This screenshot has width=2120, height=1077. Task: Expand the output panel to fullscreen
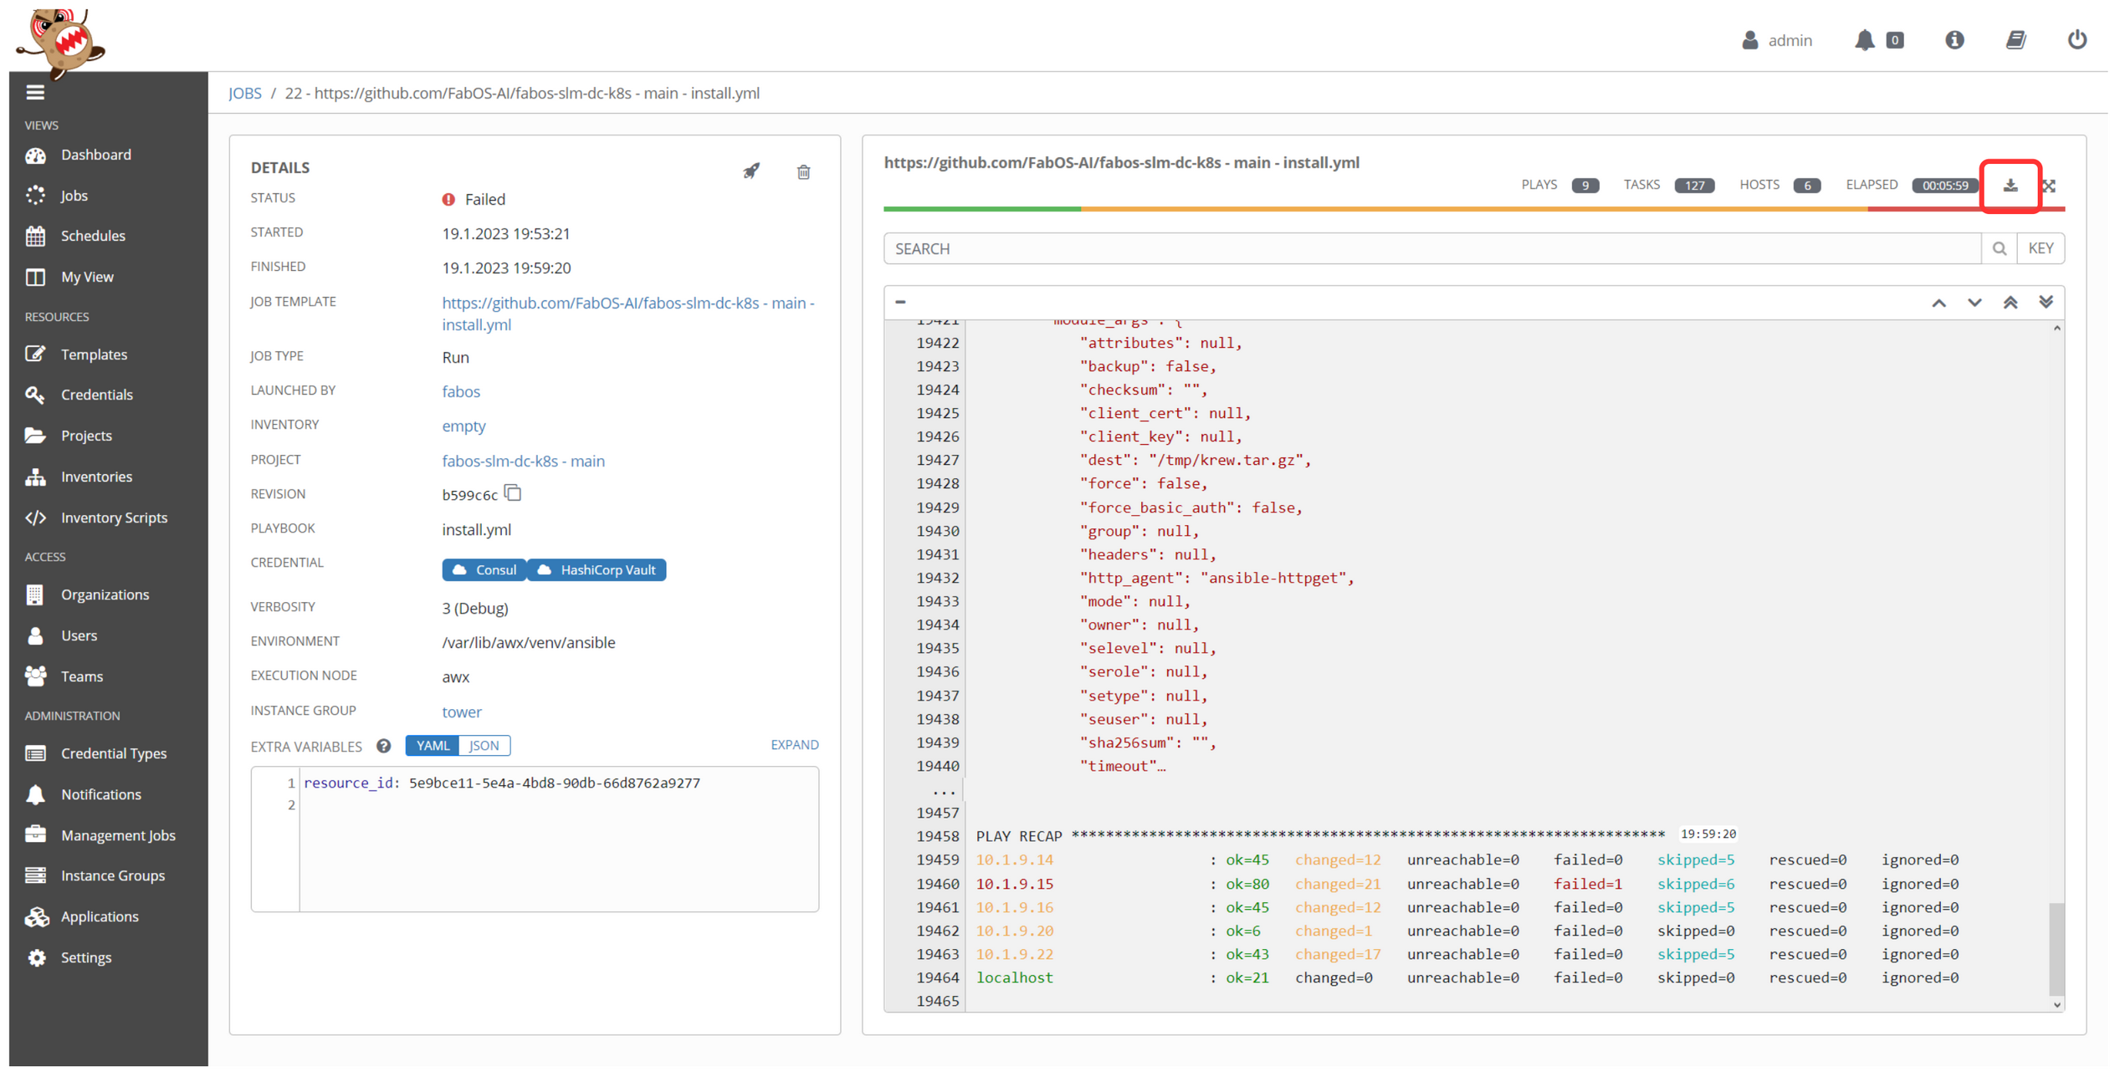[2048, 186]
